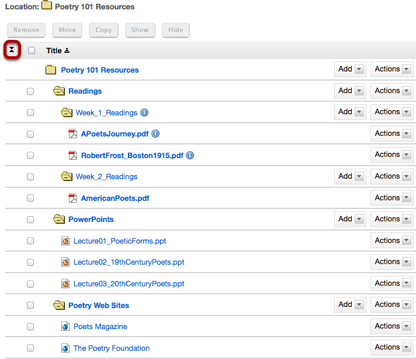Image resolution: width=416 pixels, height=359 pixels.
Task: Open the Lecture02_19thCenturyPoets.ppt link
Action: [x=129, y=262]
